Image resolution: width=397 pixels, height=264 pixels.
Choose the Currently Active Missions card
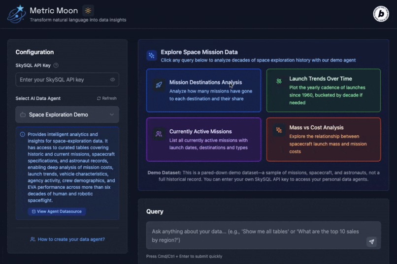coord(203,140)
